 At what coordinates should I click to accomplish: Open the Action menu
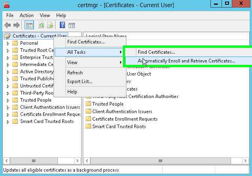(x=27, y=15)
